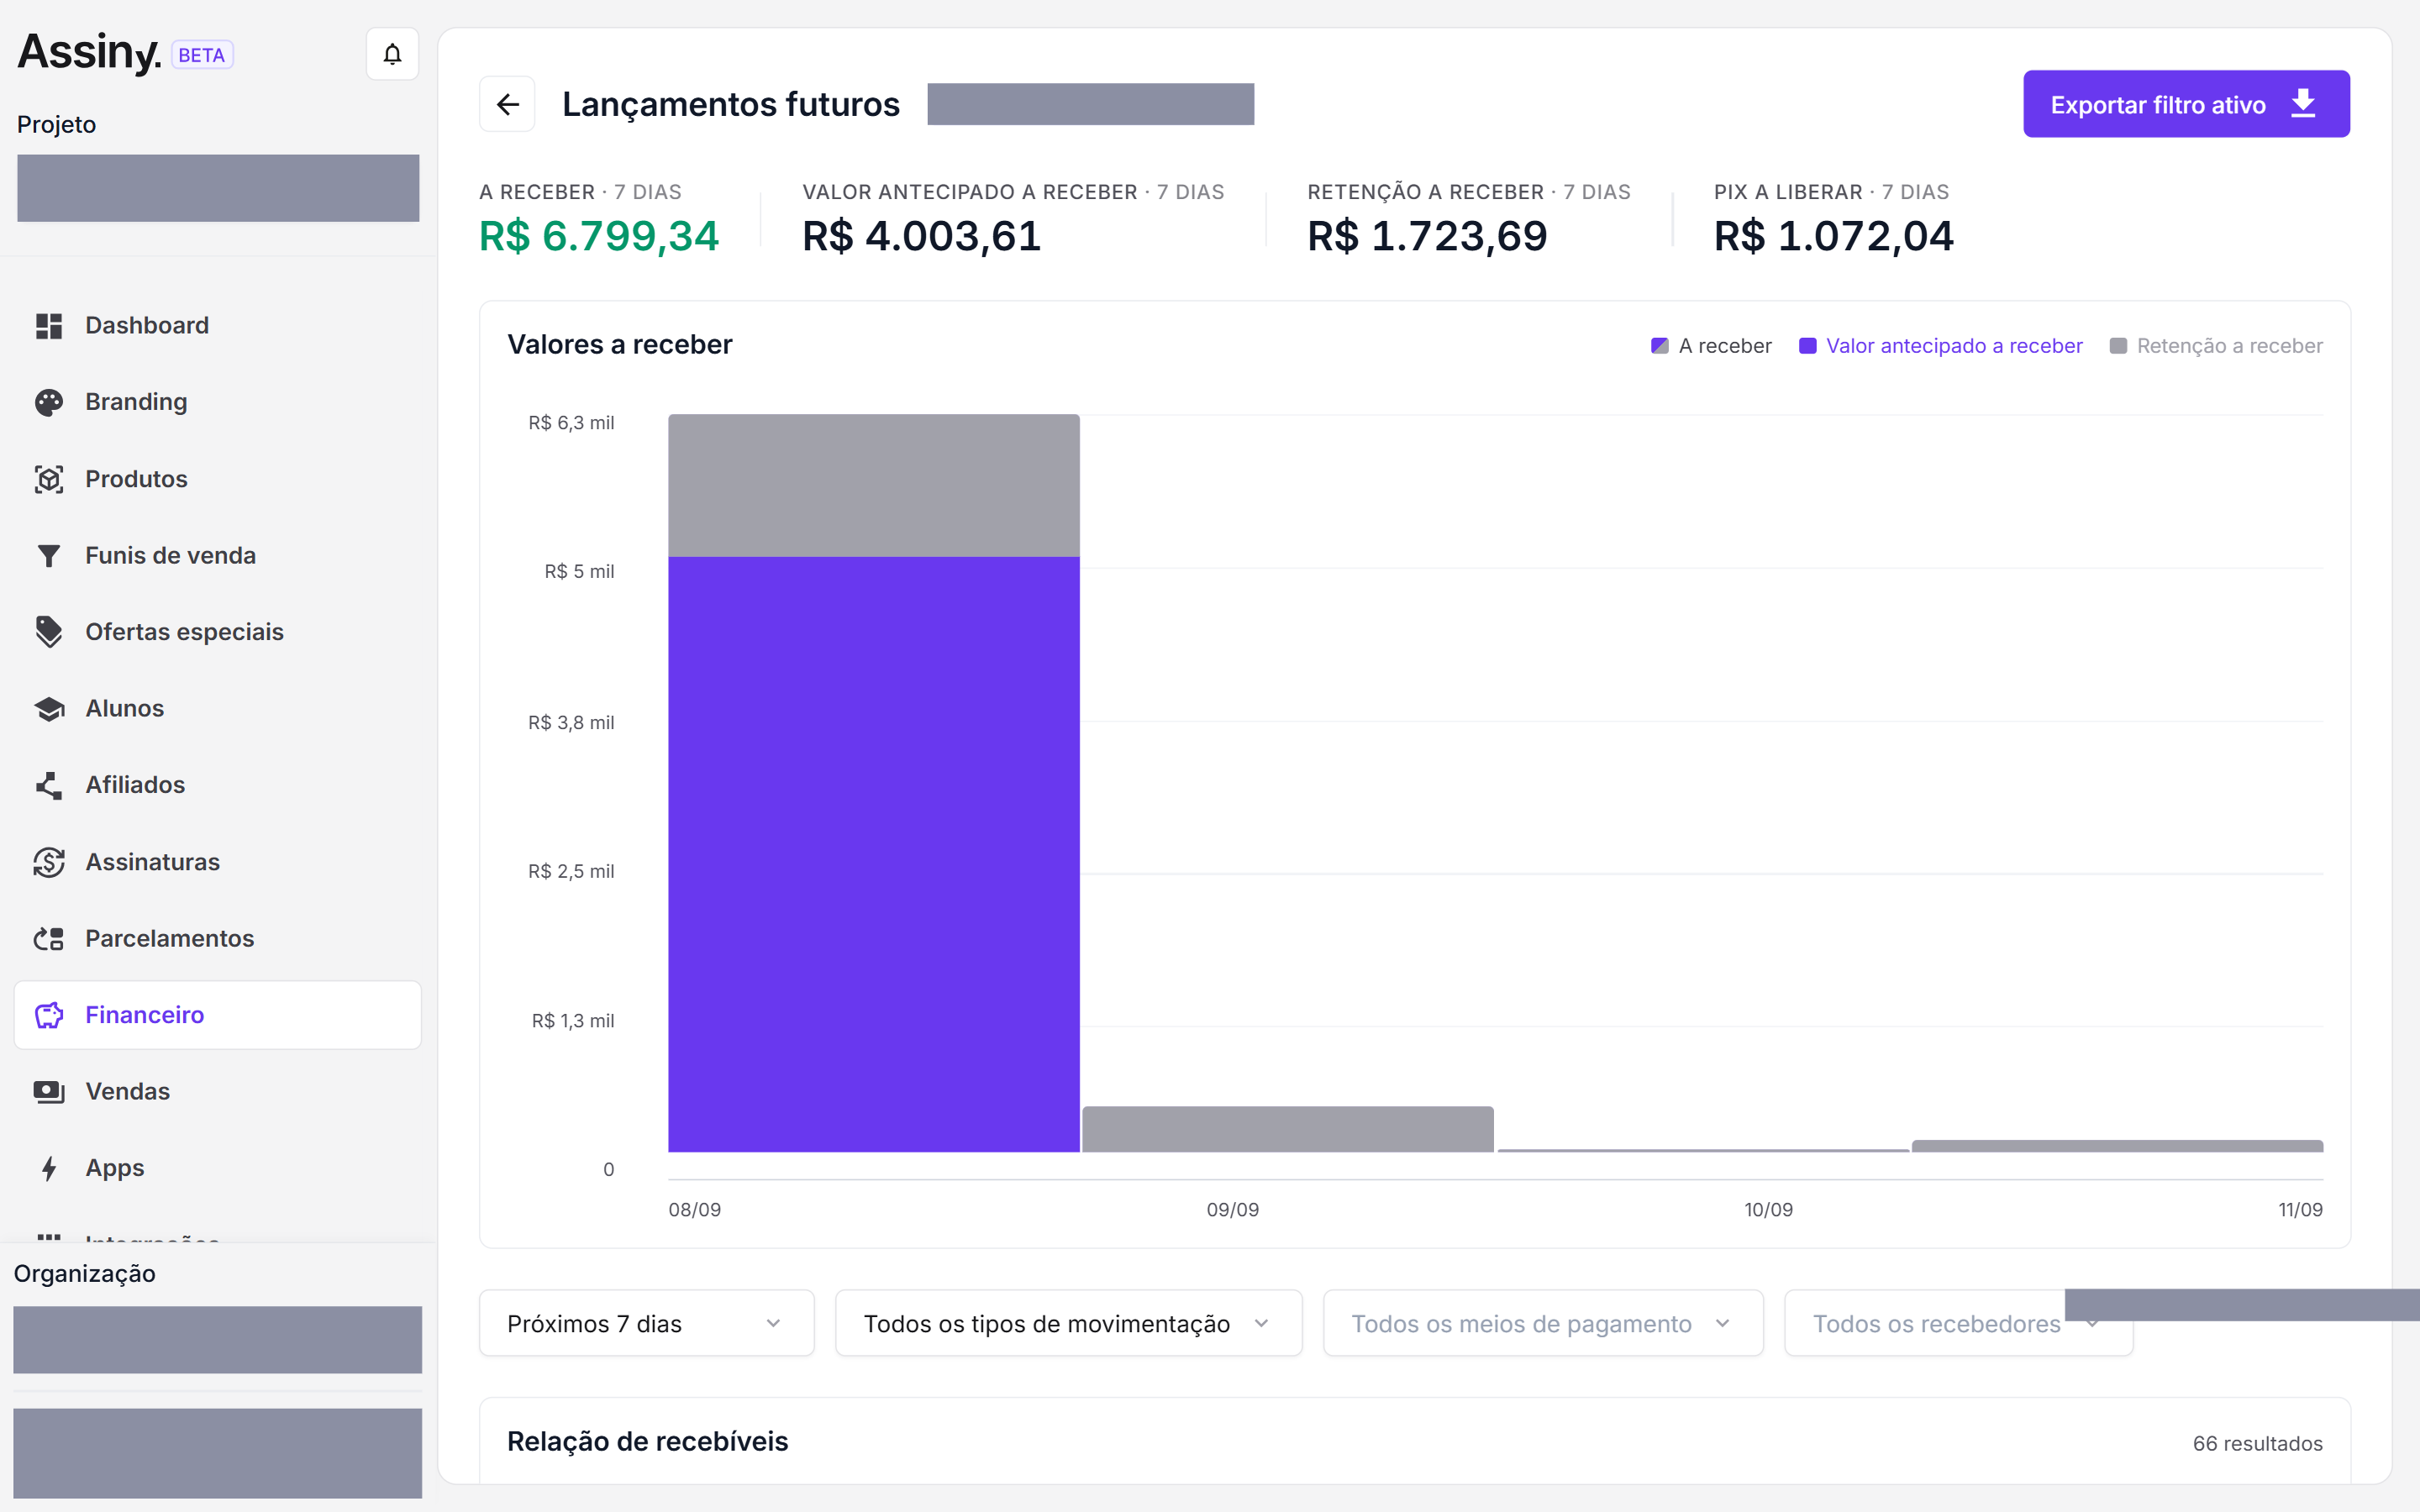Click the Funis de venda funnel icon
The width and height of the screenshot is (2420, 1512).
coord(49,556)
